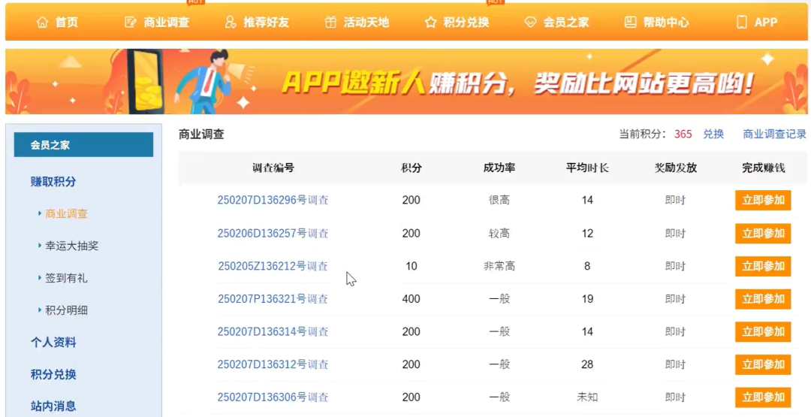Viewport: 811px width, 417px height.
Task: Click 立即参加 for survey 250207D136312
Action: [x=763, y=364]
